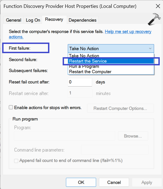Viewport: 163px width, 189px height.
Task: Close the properties dialog with X
Action: click(157, 6)
